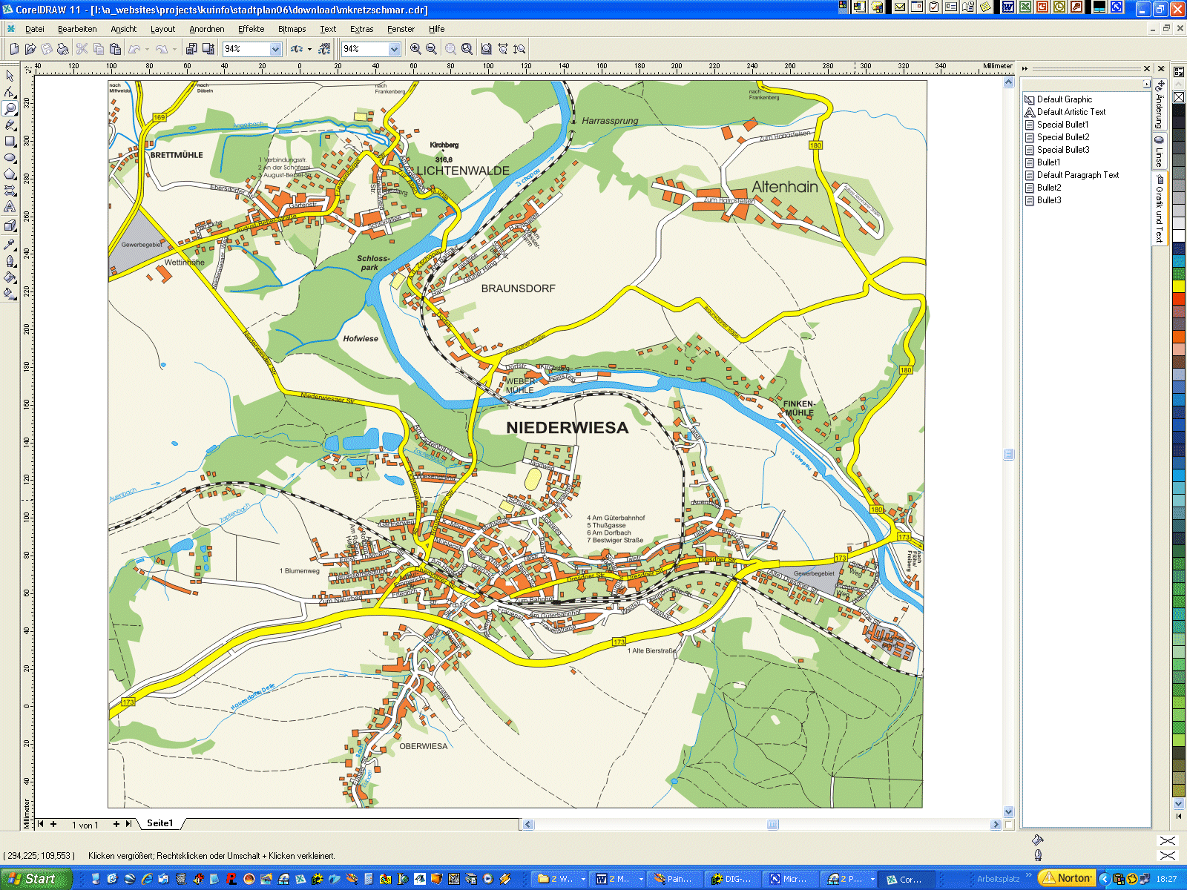
Task: Click the Seite1 page tab
Action: tap(160, 823)
